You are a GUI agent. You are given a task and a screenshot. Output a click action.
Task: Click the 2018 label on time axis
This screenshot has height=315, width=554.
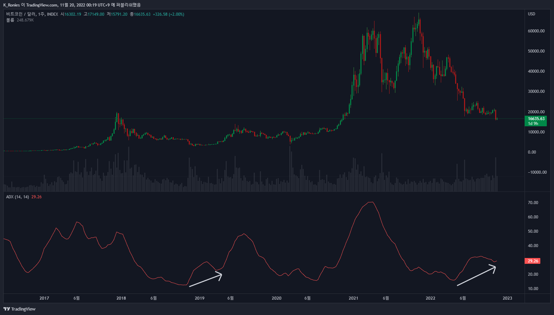pyautogui.click(x=121, y=298)
